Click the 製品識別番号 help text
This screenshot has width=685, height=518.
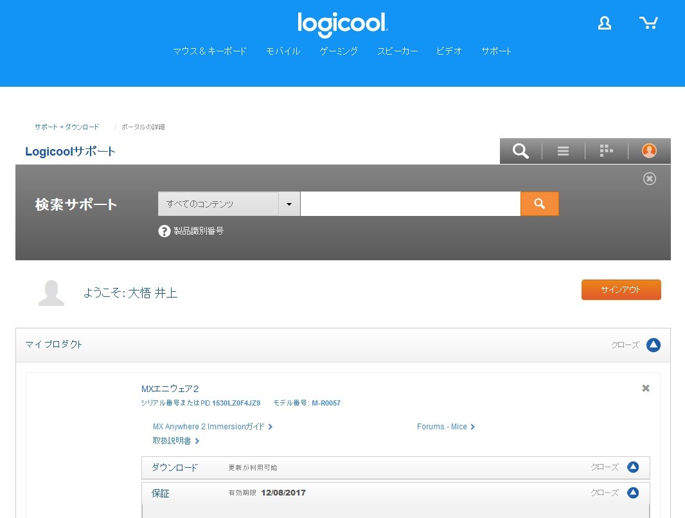199,231
